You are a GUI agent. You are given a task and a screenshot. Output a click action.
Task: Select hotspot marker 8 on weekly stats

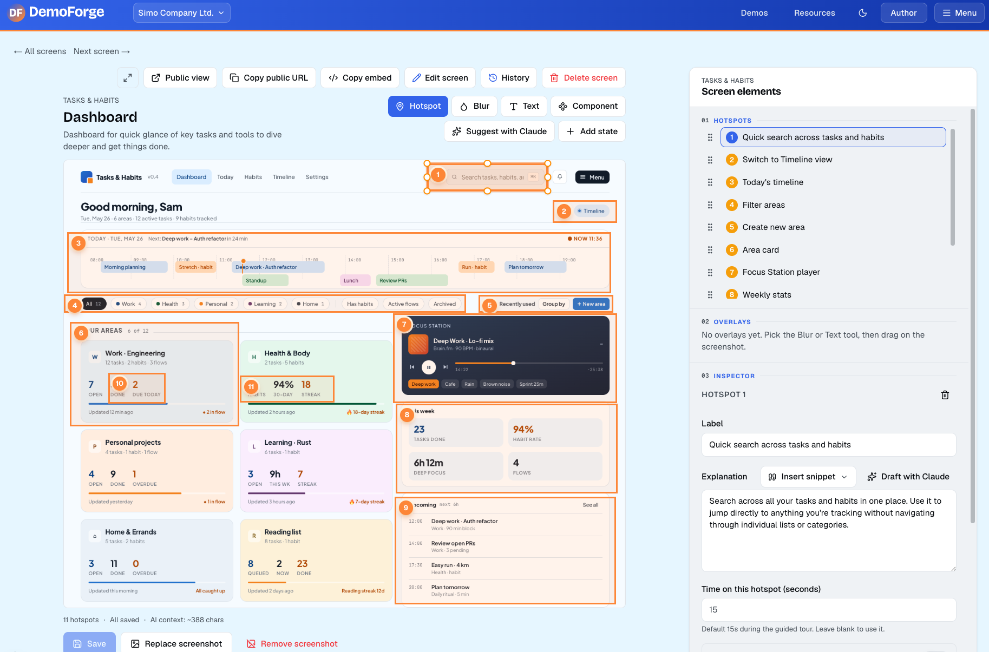click(x=407, y=415)
